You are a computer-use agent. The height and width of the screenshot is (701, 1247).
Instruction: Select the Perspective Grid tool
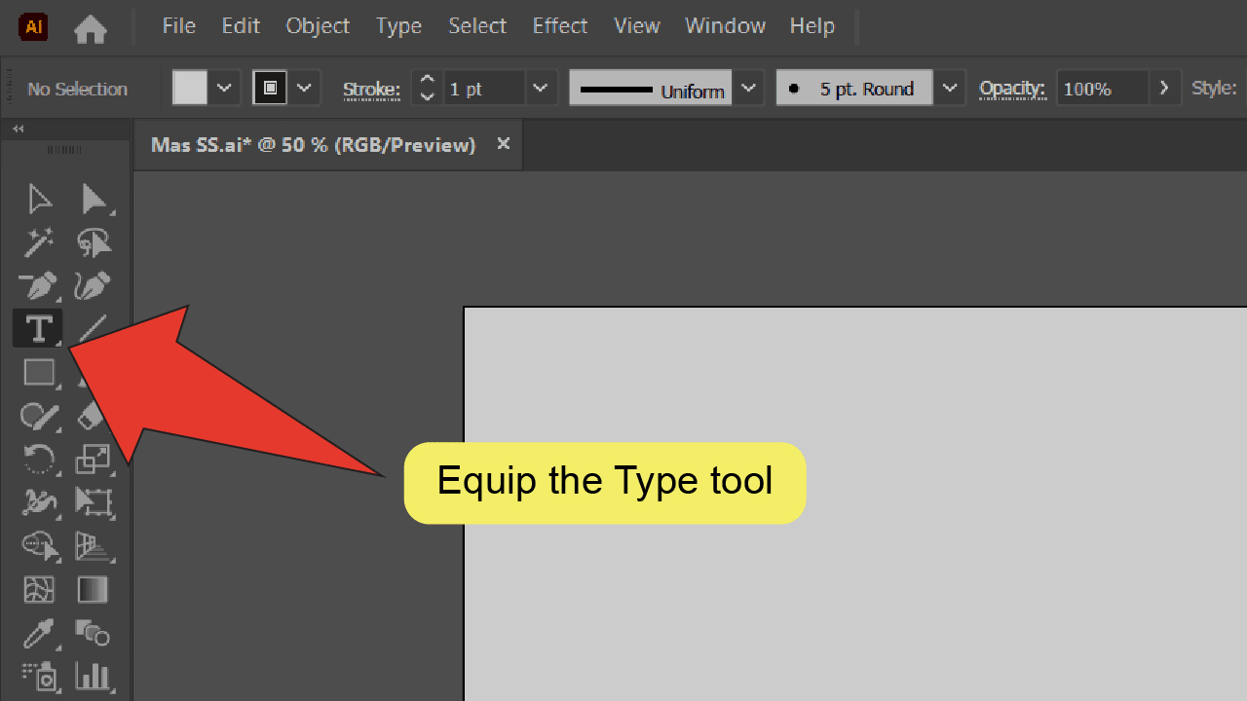94,546
